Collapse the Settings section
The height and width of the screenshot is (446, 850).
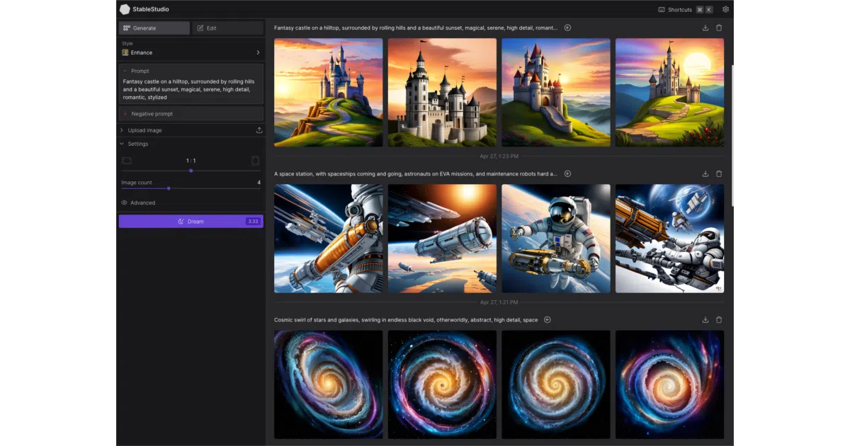click(134, 144)
